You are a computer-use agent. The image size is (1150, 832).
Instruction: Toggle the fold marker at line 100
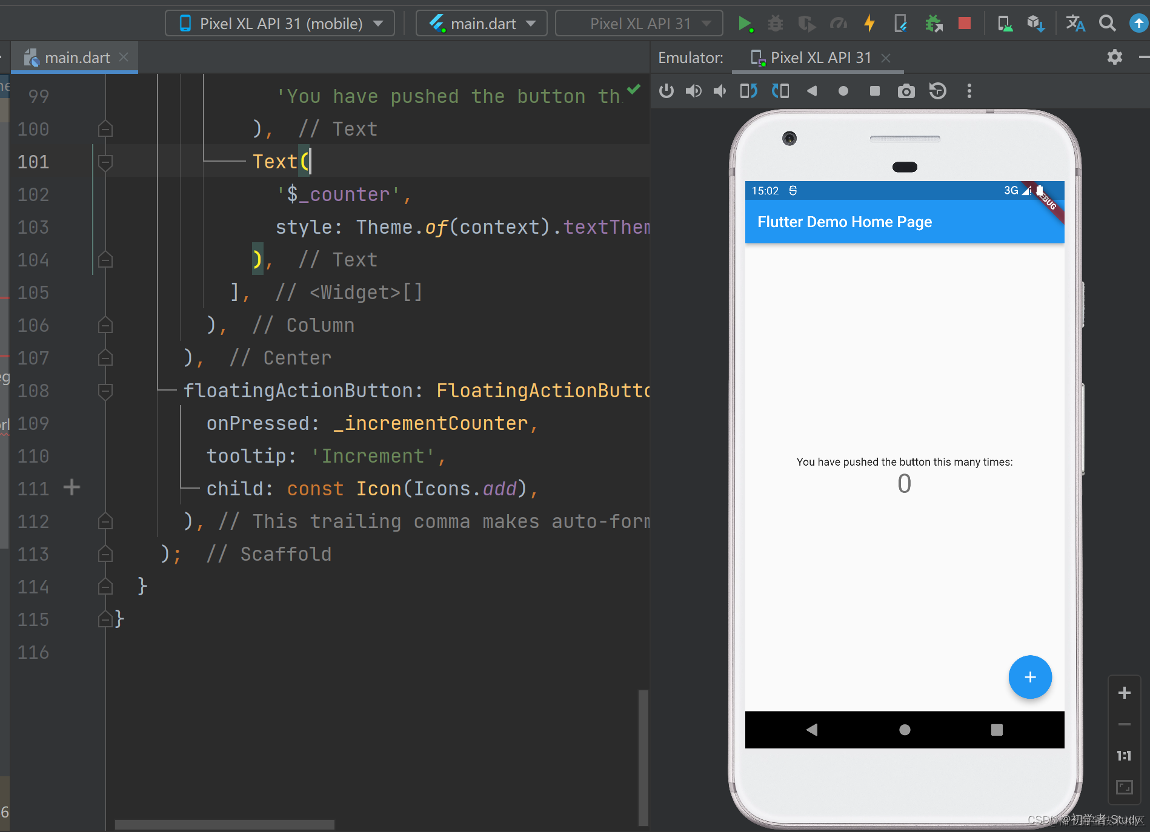pyautogui.click(x=105, y=129)
